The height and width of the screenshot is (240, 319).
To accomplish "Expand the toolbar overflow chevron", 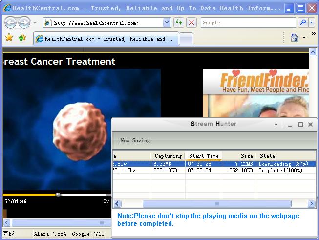I will tap(314, 34).
